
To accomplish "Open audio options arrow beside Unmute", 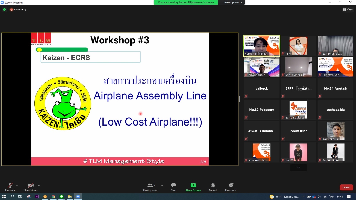I will (x=17, y=185).
